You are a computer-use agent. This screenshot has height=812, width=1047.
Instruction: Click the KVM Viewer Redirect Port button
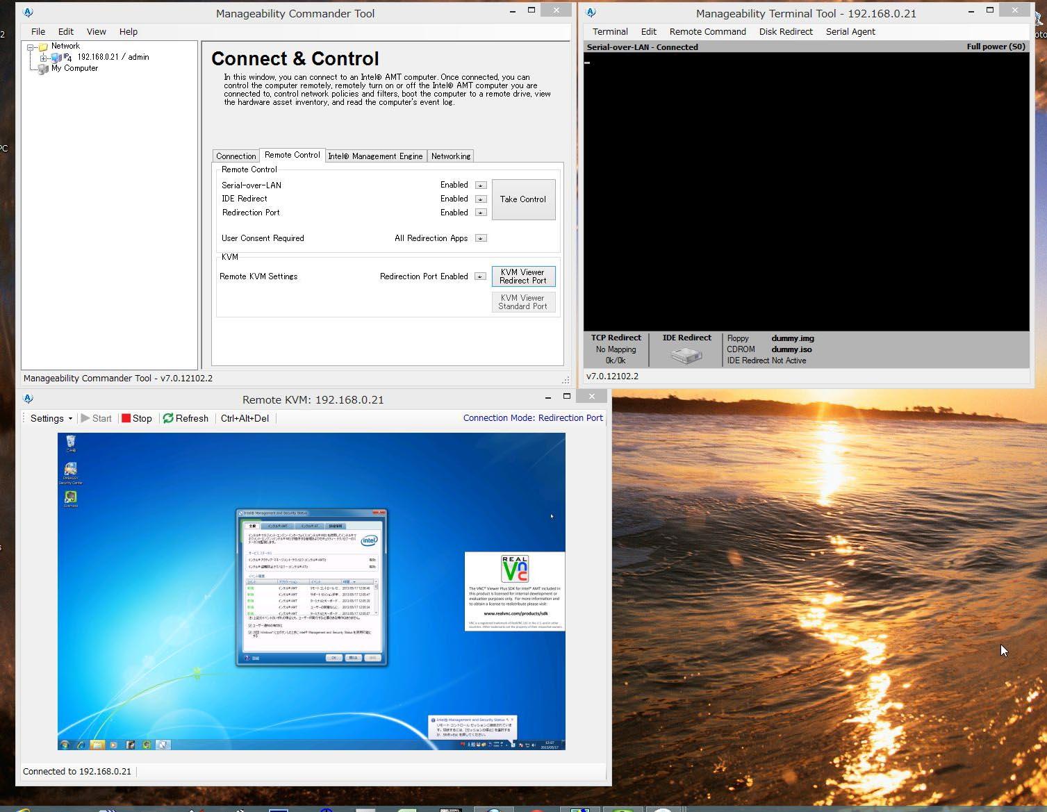(x=523, y=276)
